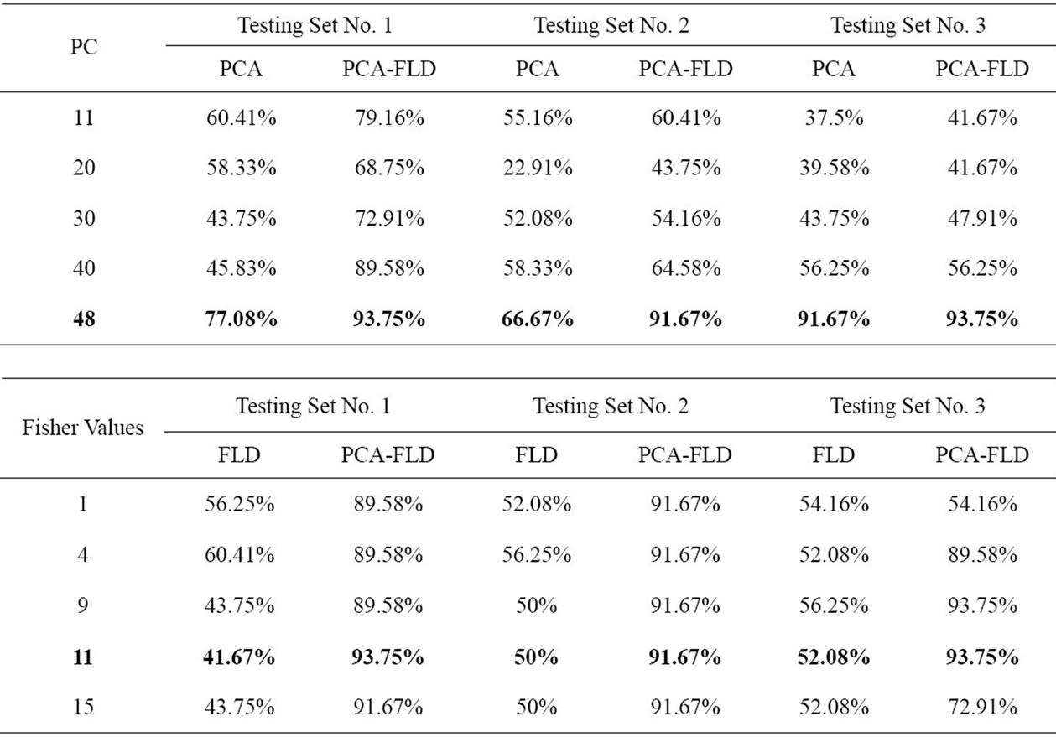Click the 39.58% PCA result
The image size is (1056, 737).
click(x=834, y=168)
